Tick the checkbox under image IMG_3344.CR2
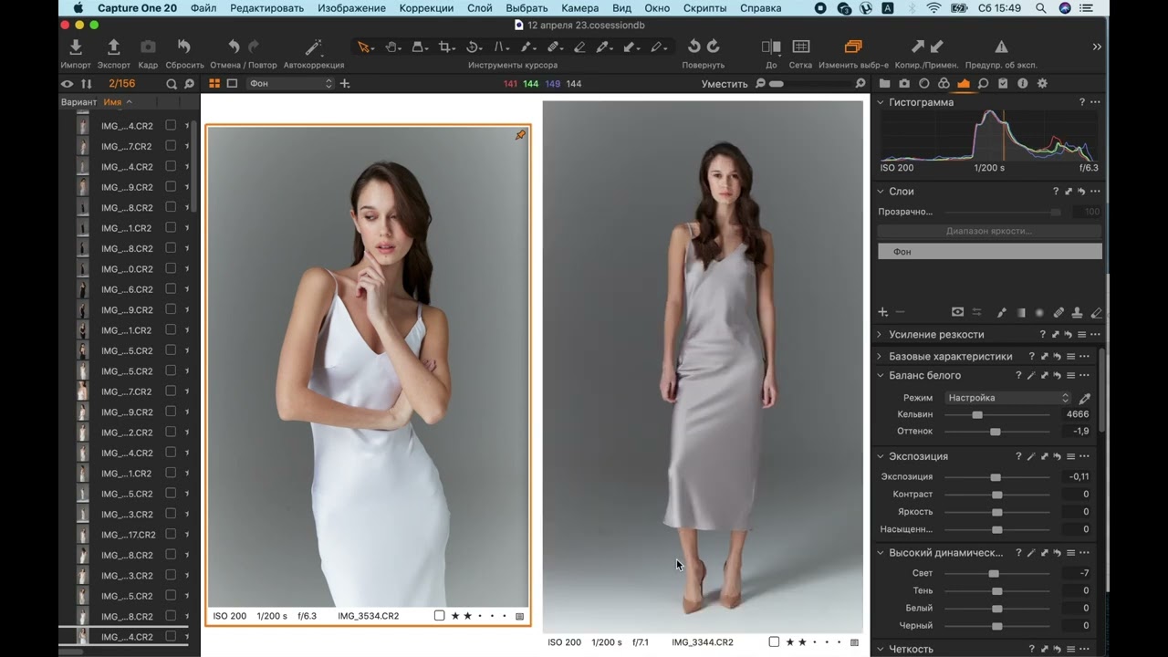 [774, 642]
